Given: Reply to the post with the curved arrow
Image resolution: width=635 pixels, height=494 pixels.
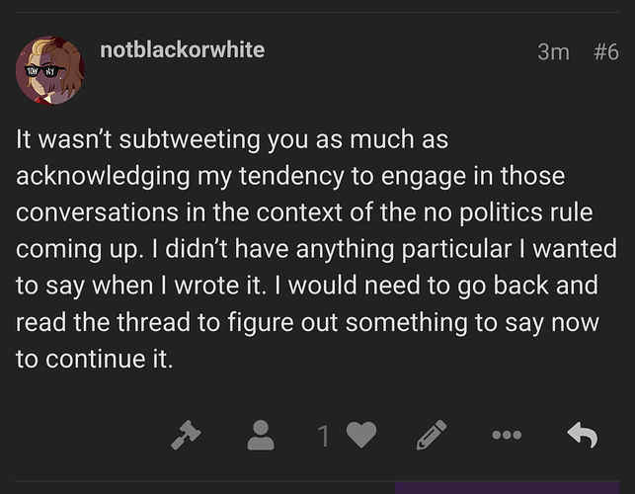Looking at the screenshot, I should click(583, 435).
